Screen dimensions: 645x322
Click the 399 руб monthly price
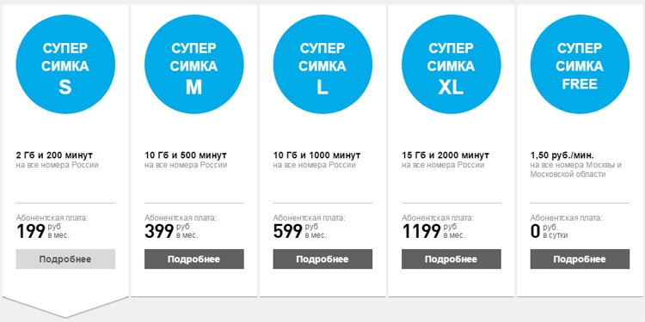click(x=171, y=232)
